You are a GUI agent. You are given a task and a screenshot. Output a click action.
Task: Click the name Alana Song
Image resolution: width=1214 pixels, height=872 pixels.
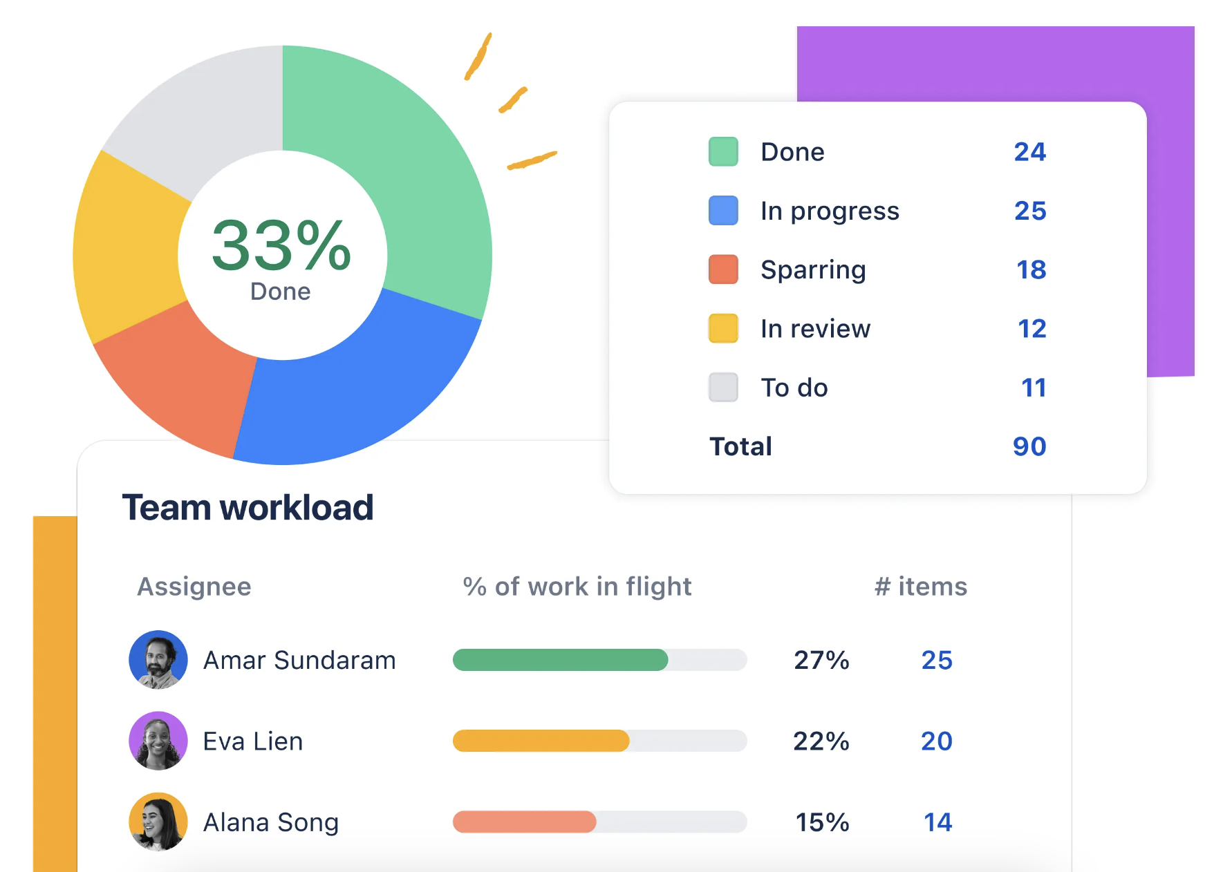click(271, 822)
